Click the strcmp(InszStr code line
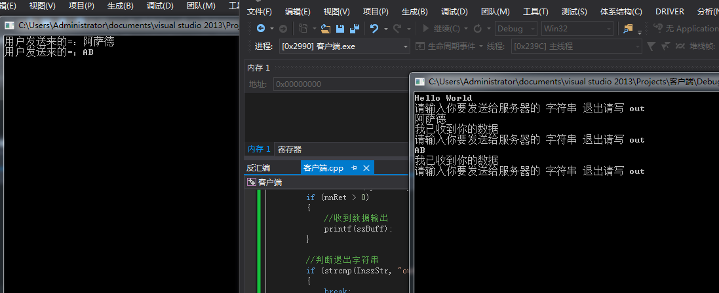 click(x=357, y=271)
